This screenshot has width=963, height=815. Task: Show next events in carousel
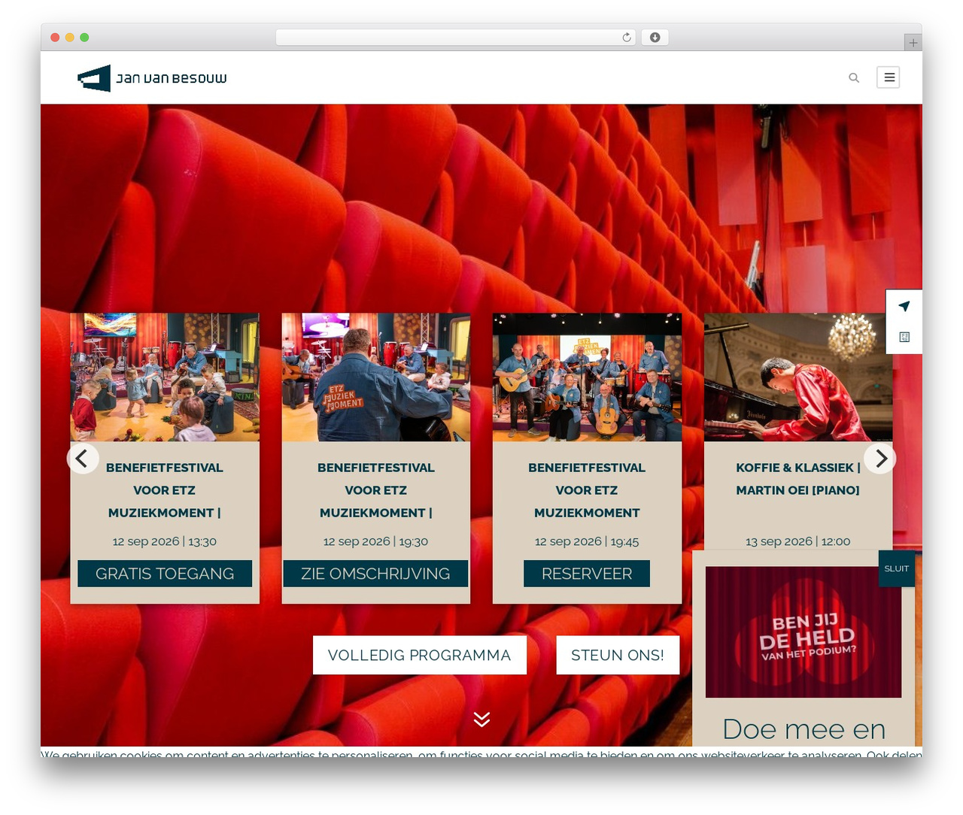point(879,458)
